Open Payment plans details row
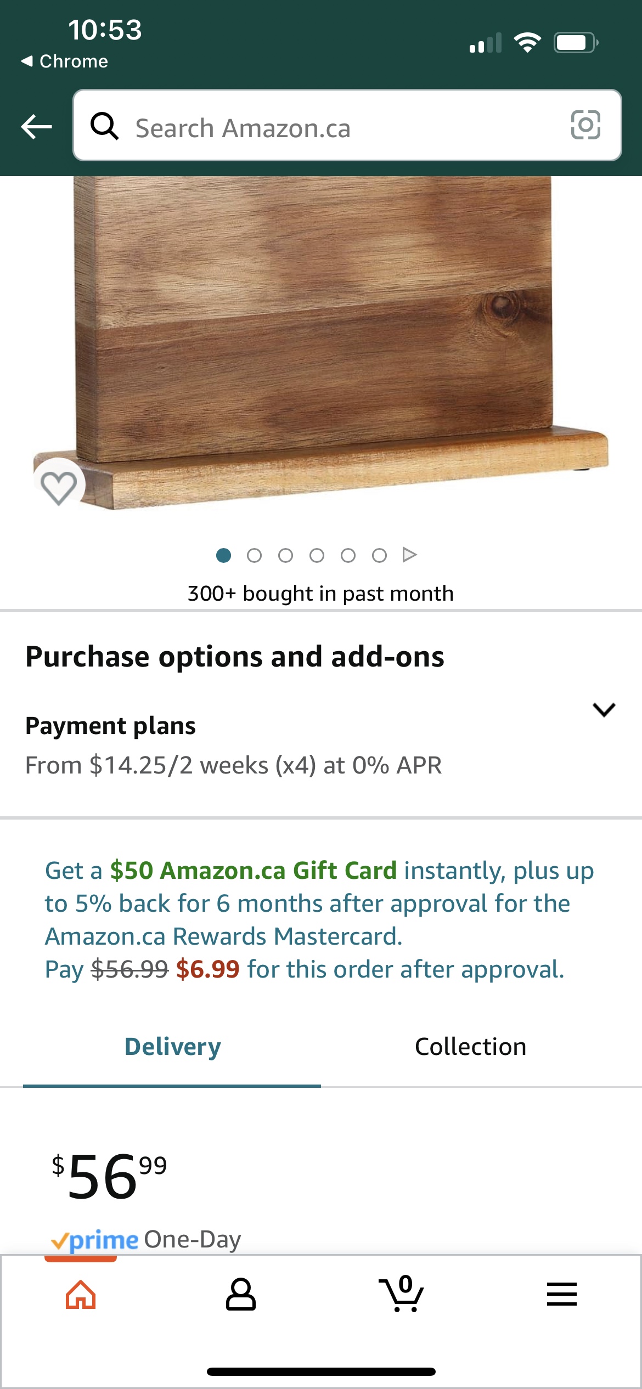Screen dimensions: 642x1389 pyautogui.click(x=321, y=745)
